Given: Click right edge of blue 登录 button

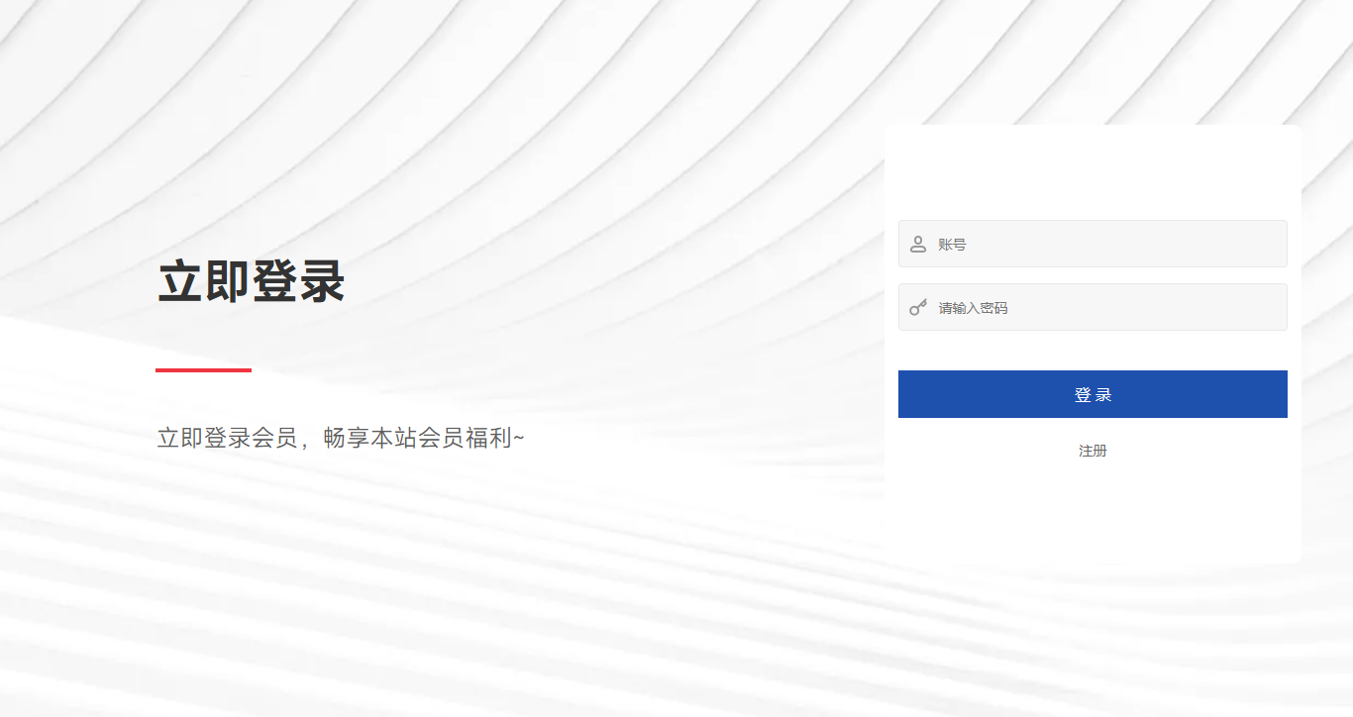Looking at the screenshot, I should point(1282,394).
